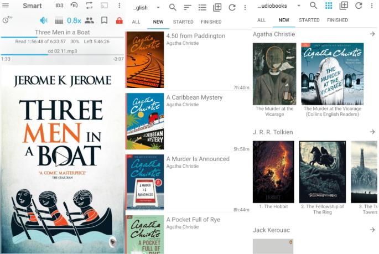The height and width of the screenshot is (254, 379).
Task: Select the ALL tab in ...udiobooks library
Action: [261, 20]
